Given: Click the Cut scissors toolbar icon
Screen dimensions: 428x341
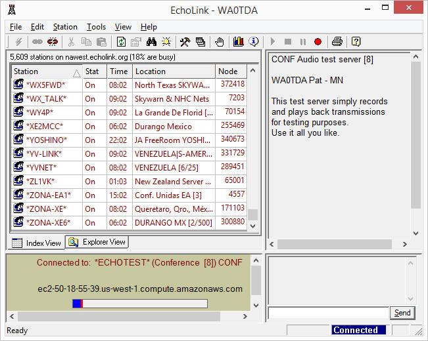Looking at the screenshot, I should point(71,42).
